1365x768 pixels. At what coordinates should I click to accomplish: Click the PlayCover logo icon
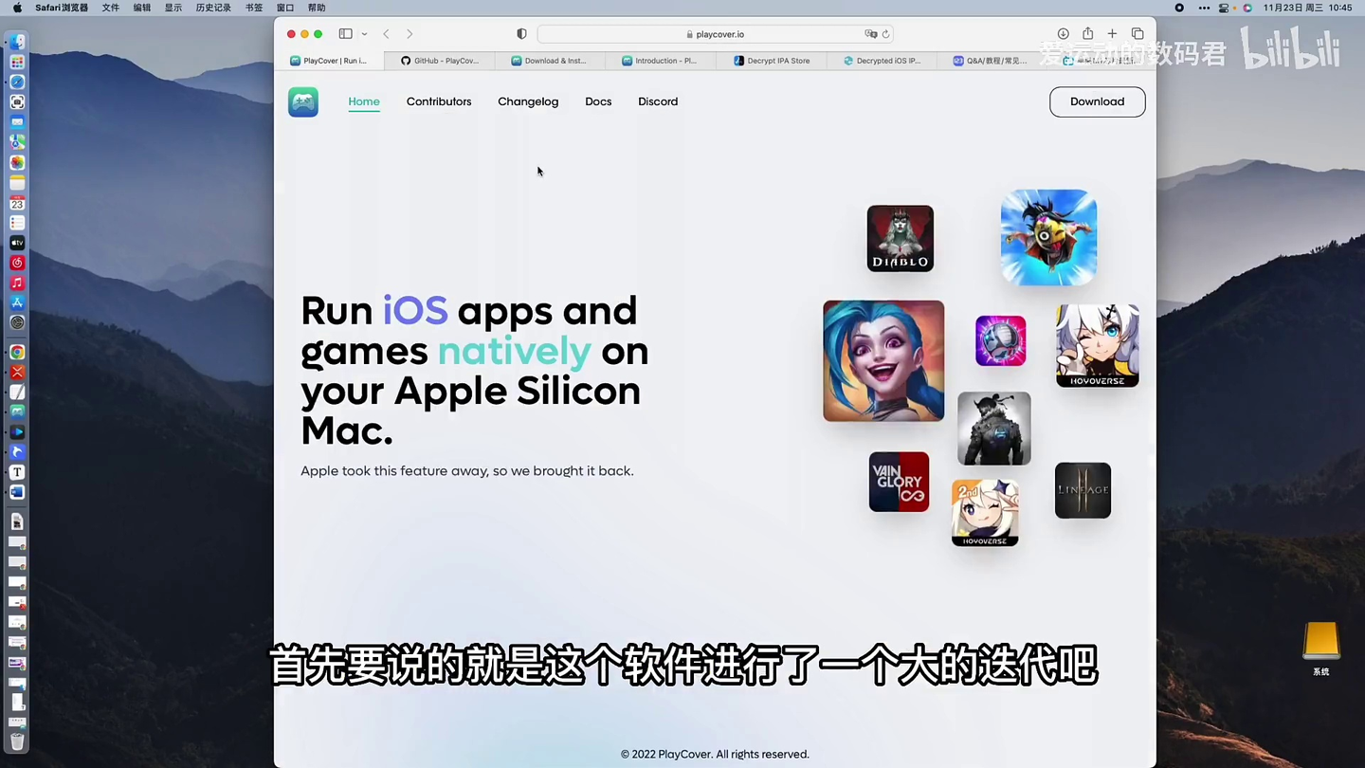point(303,101)
